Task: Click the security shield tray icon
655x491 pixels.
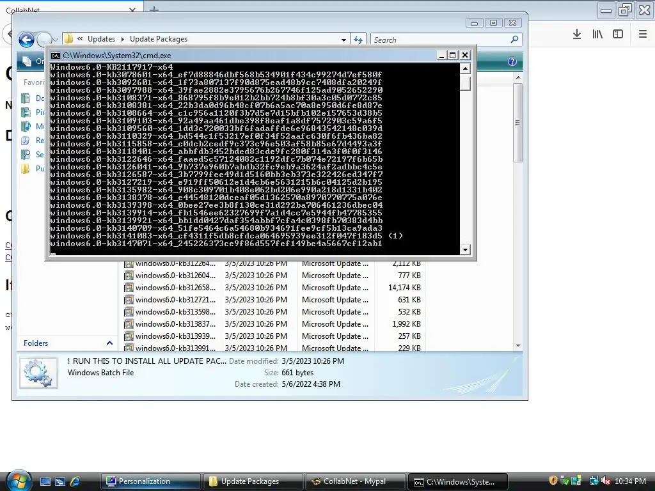Action: coord(553,481)
